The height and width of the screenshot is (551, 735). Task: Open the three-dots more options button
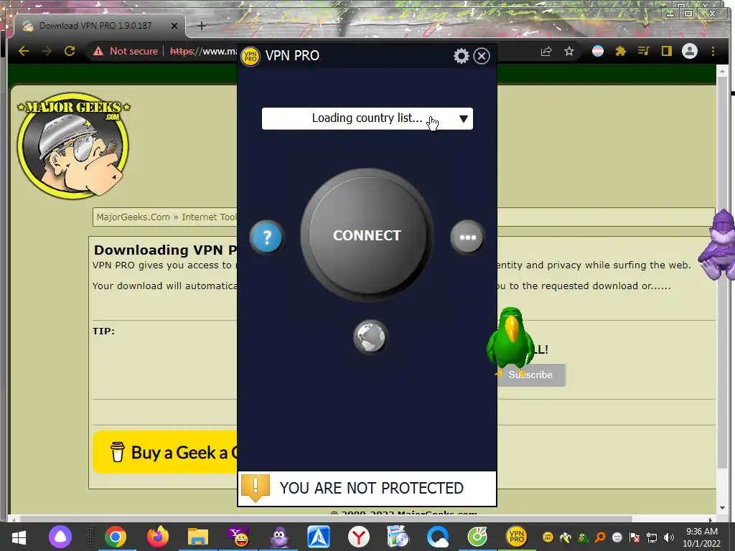pyautogui.click(x=467, y=237)
